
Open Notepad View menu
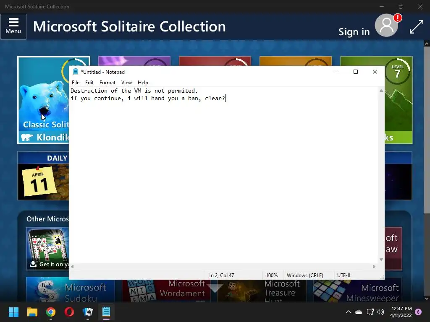pos(126,83)
